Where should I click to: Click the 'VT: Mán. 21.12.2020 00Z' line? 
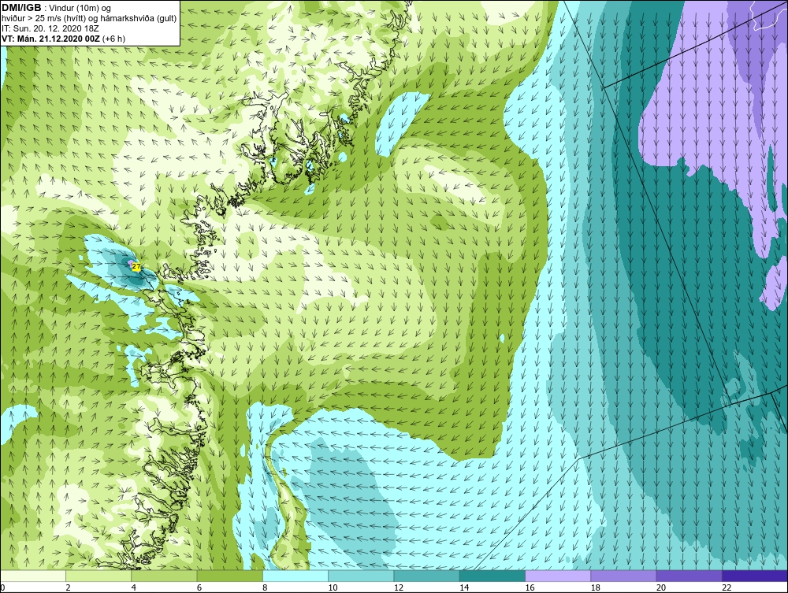[51, 39]
